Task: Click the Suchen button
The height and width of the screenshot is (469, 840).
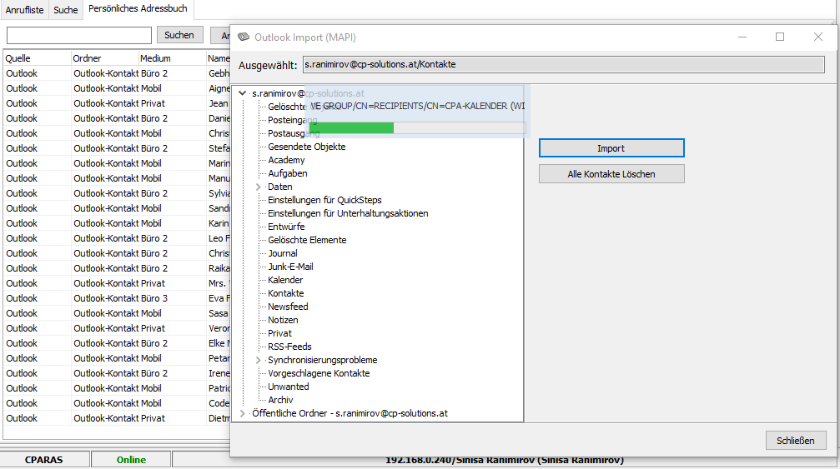Action: pos(179,35)
